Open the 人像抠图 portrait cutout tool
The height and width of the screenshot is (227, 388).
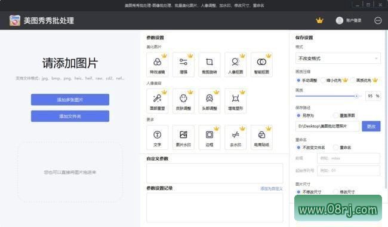pos(235,65)
